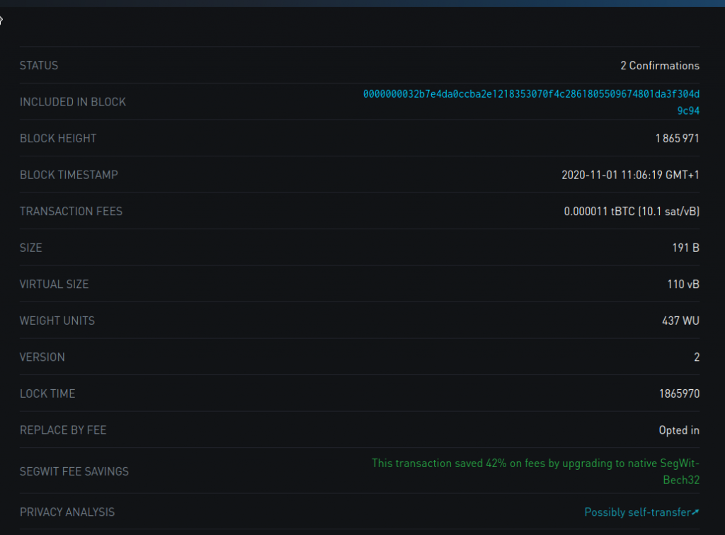Select the lock time value 1865970
The image size is (725, 535).
679,394
